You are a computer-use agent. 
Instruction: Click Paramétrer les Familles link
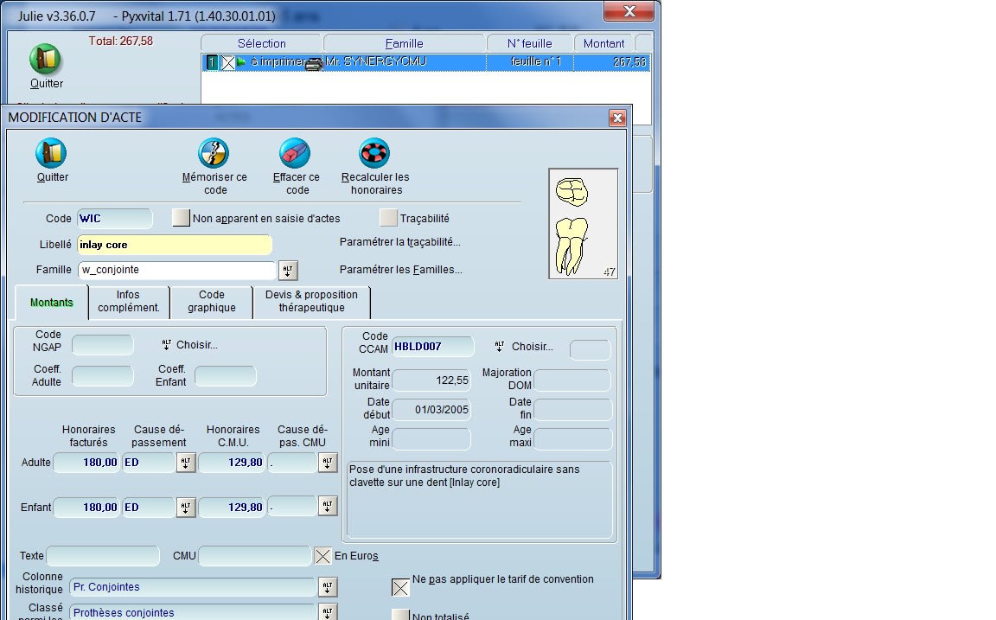(400, 270)
